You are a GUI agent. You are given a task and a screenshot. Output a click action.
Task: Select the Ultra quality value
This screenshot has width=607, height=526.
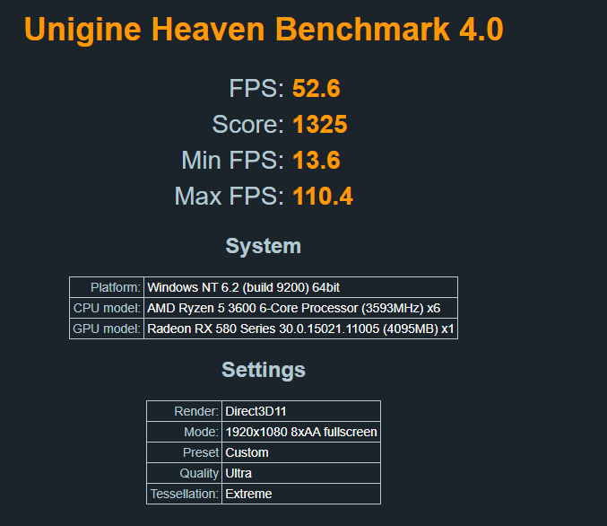[301, 473]
